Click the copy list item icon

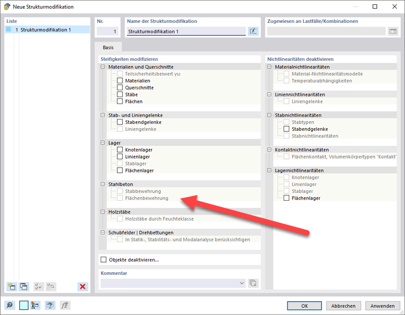24,287
